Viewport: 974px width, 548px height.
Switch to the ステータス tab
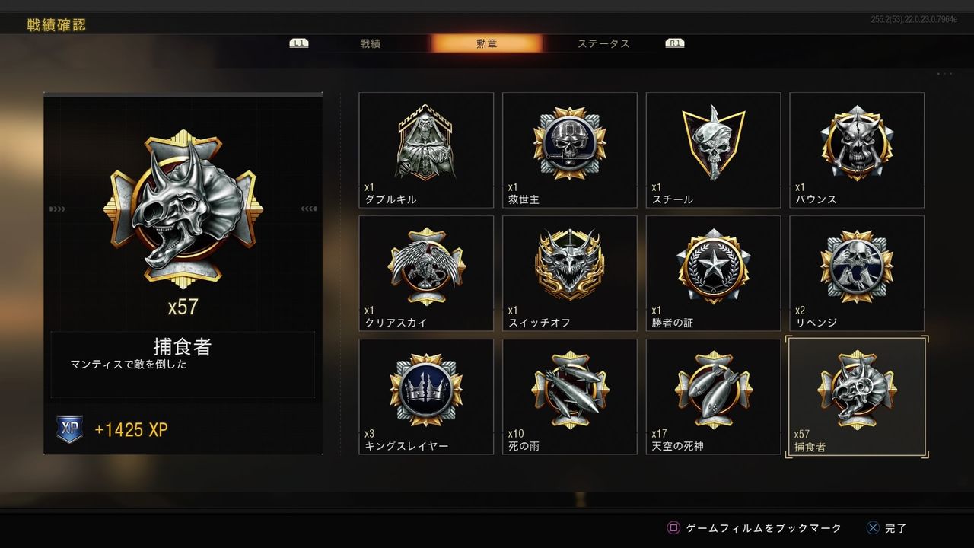[603, 43]
